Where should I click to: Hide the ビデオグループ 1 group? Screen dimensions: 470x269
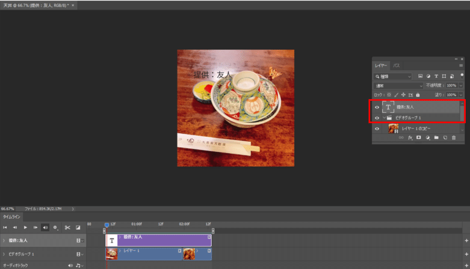pos(377,118)
